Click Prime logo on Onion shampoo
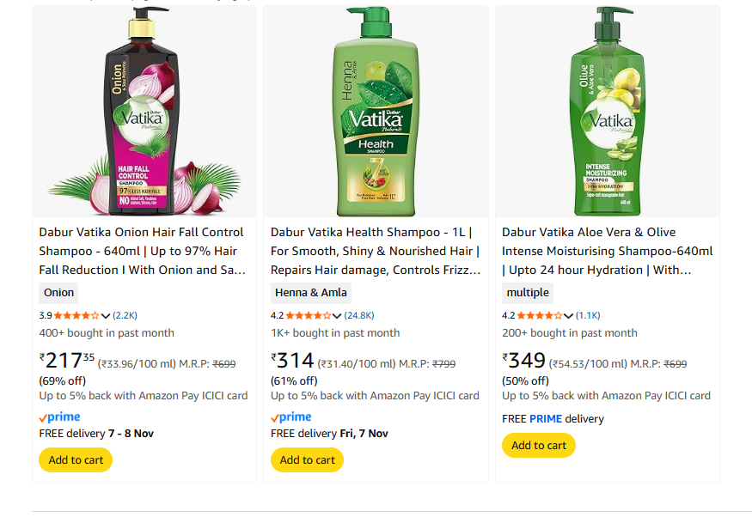Screen dimensions: 752x517 (60, 417)
